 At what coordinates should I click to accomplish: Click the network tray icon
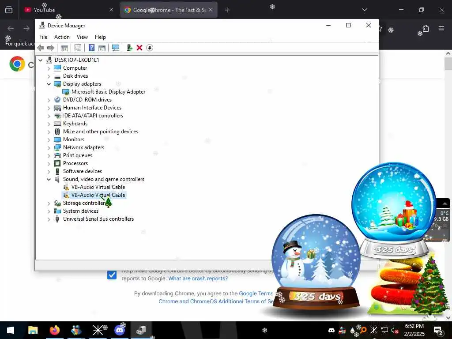coord(384,330)
